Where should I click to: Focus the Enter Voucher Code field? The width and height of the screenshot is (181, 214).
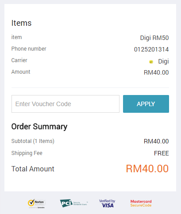(65, 104)
